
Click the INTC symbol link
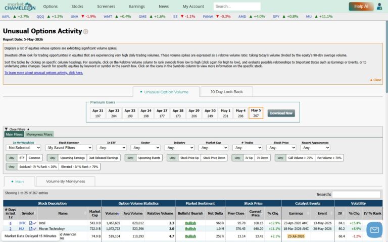click(x=23, y=223)
